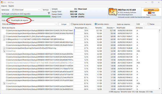The height and width of the screenshot is (94, 162).
Task: Click the WizTree wizard logo icon
Action: [113, 12]
